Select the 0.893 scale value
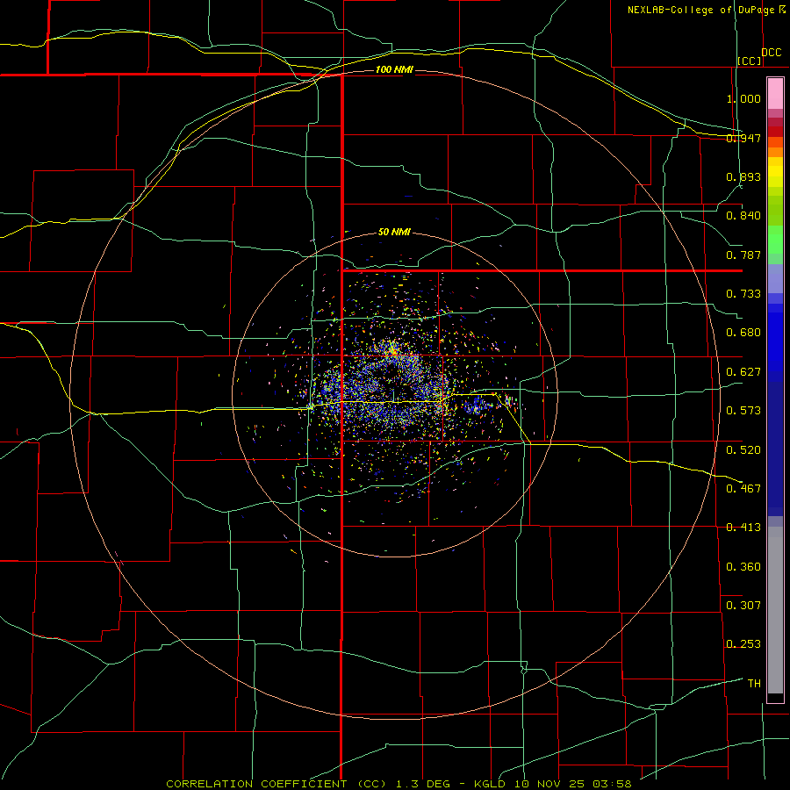Screen dimensions: 790x790 click(743, 176)
